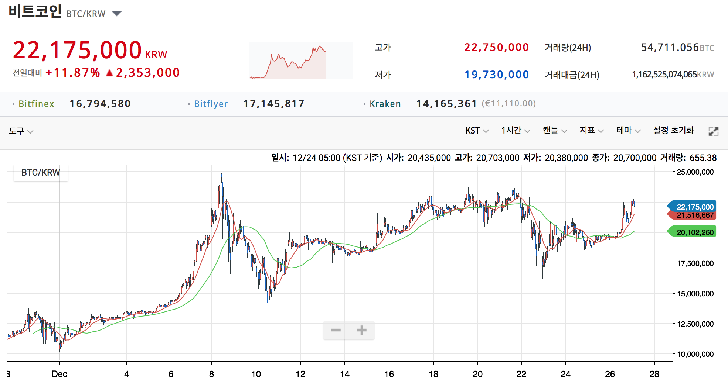Click the 25,000,000 price axis label
Image resolution: width=728 pixels, height=383 pixels.
coord(695,172)
